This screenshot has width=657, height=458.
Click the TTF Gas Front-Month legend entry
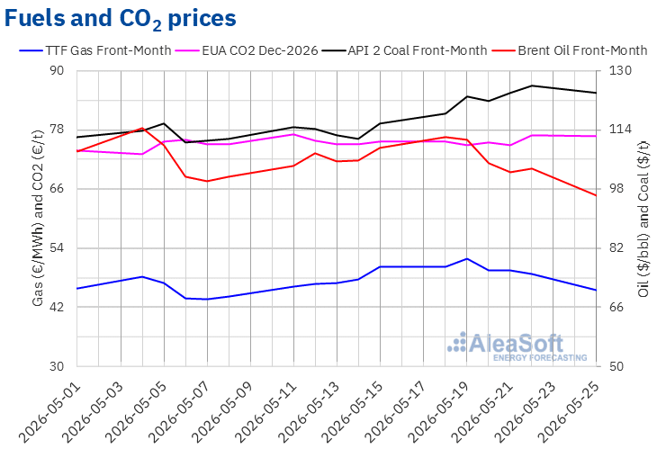[95, 50]
